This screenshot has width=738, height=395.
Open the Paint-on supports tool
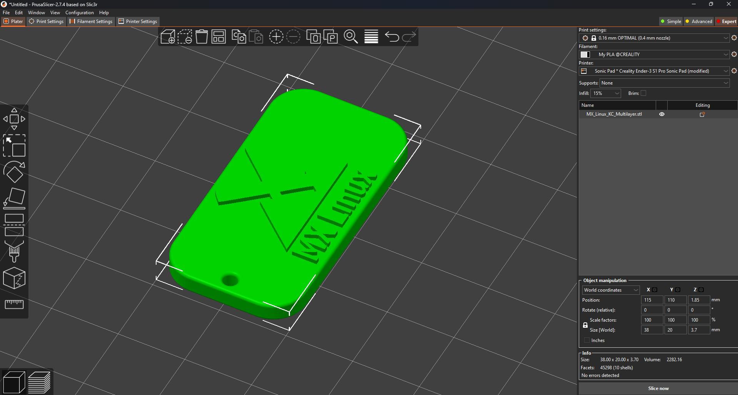coord(14,252)
